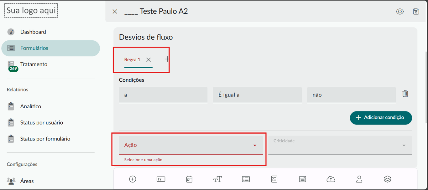
Task: Open Dashboard in the sidebar
Action: 33,32
